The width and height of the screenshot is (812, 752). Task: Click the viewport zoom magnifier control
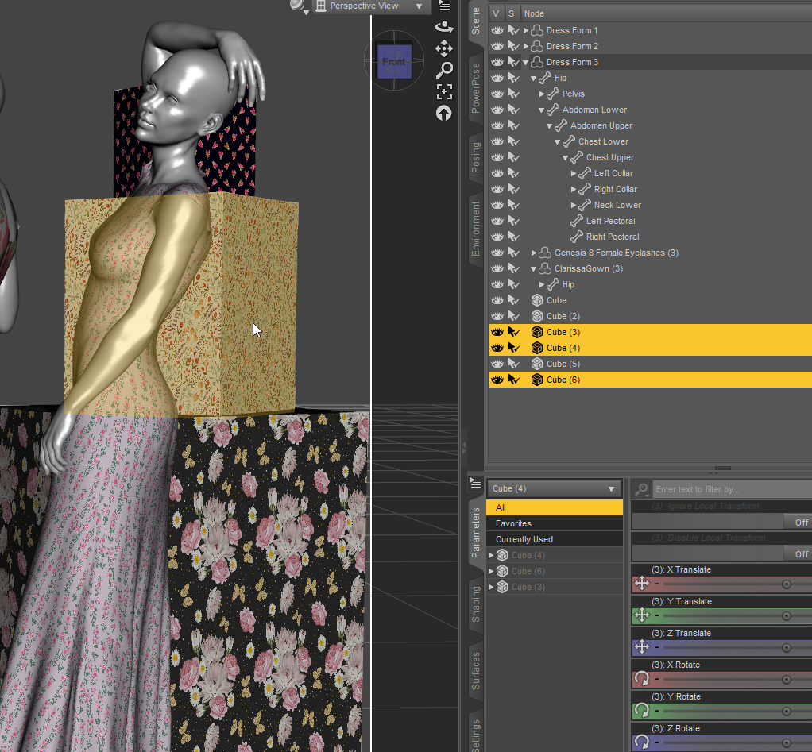[443, 71]
